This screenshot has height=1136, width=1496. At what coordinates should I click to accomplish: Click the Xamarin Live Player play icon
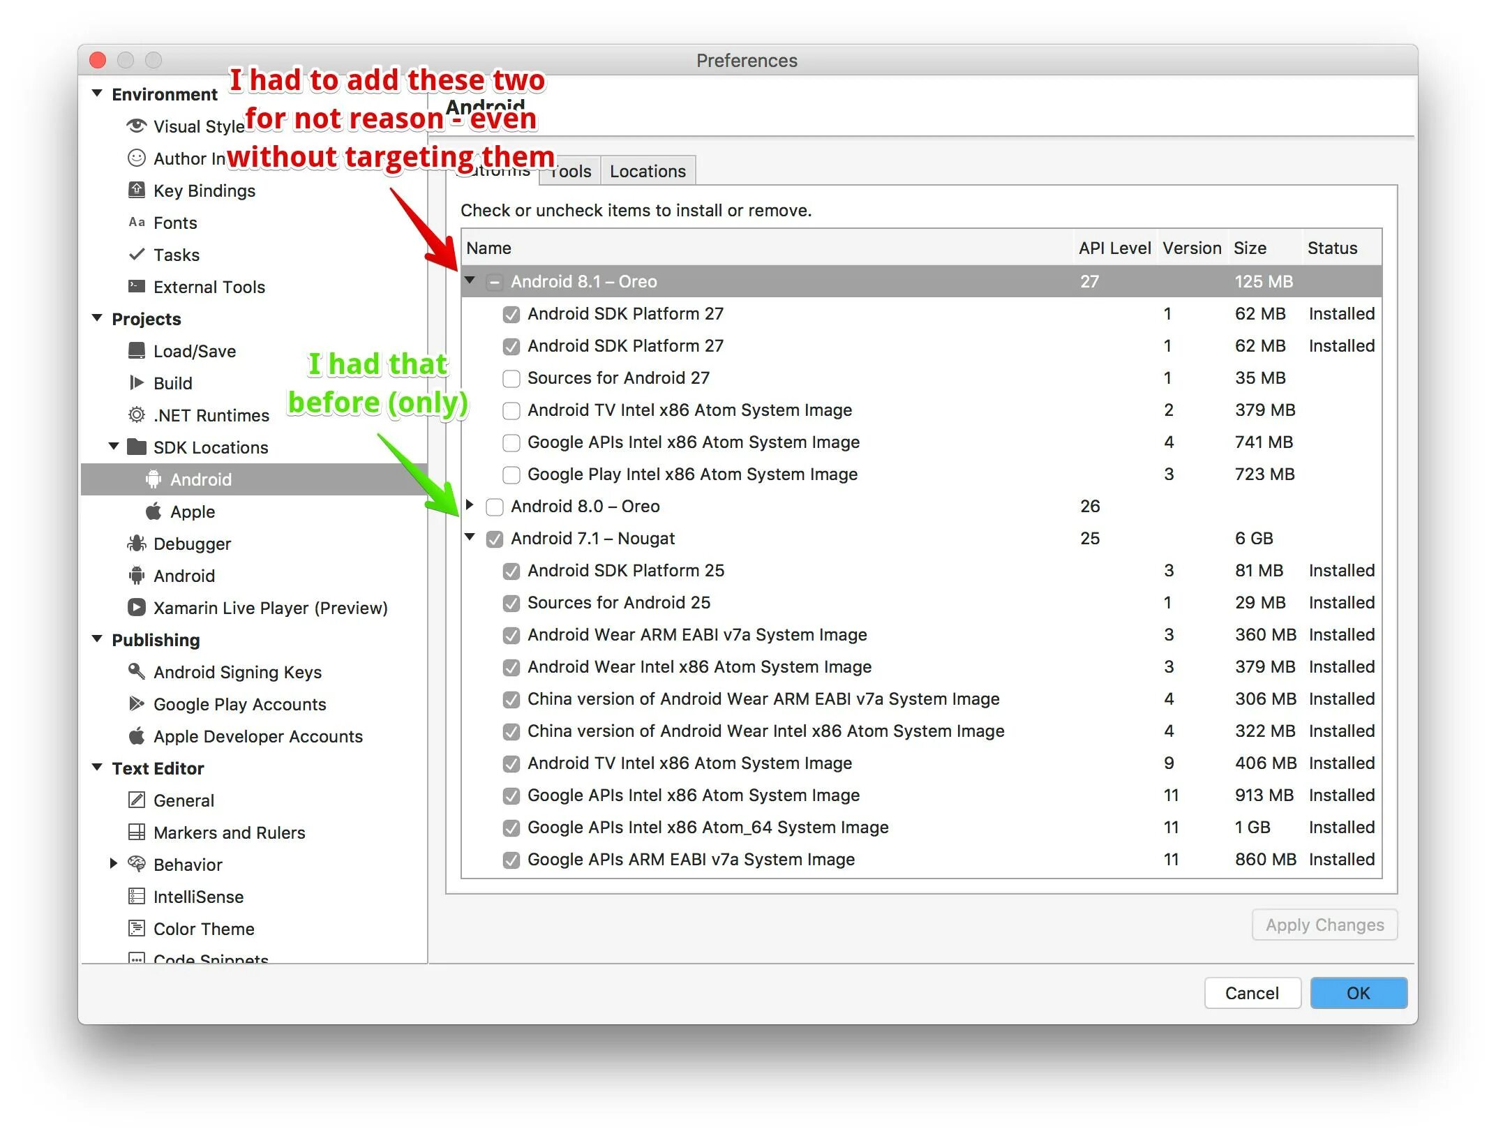[137, 607]
